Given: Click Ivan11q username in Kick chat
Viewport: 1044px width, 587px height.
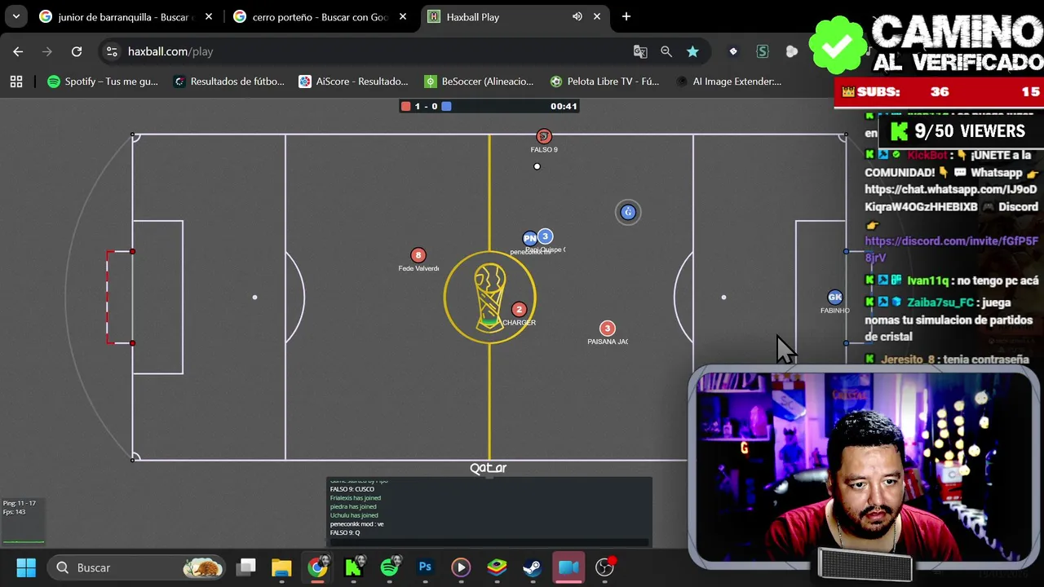Looking at the screenshot, I should (x=927, y=280).
